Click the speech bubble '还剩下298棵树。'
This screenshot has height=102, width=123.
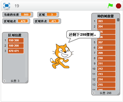click(x=83, y=35)
